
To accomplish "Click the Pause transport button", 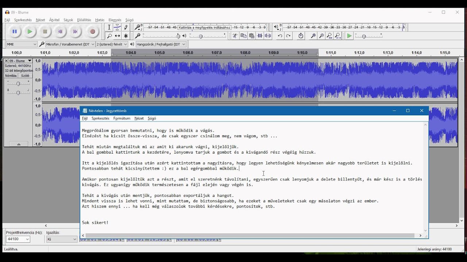I will [15, 32].
